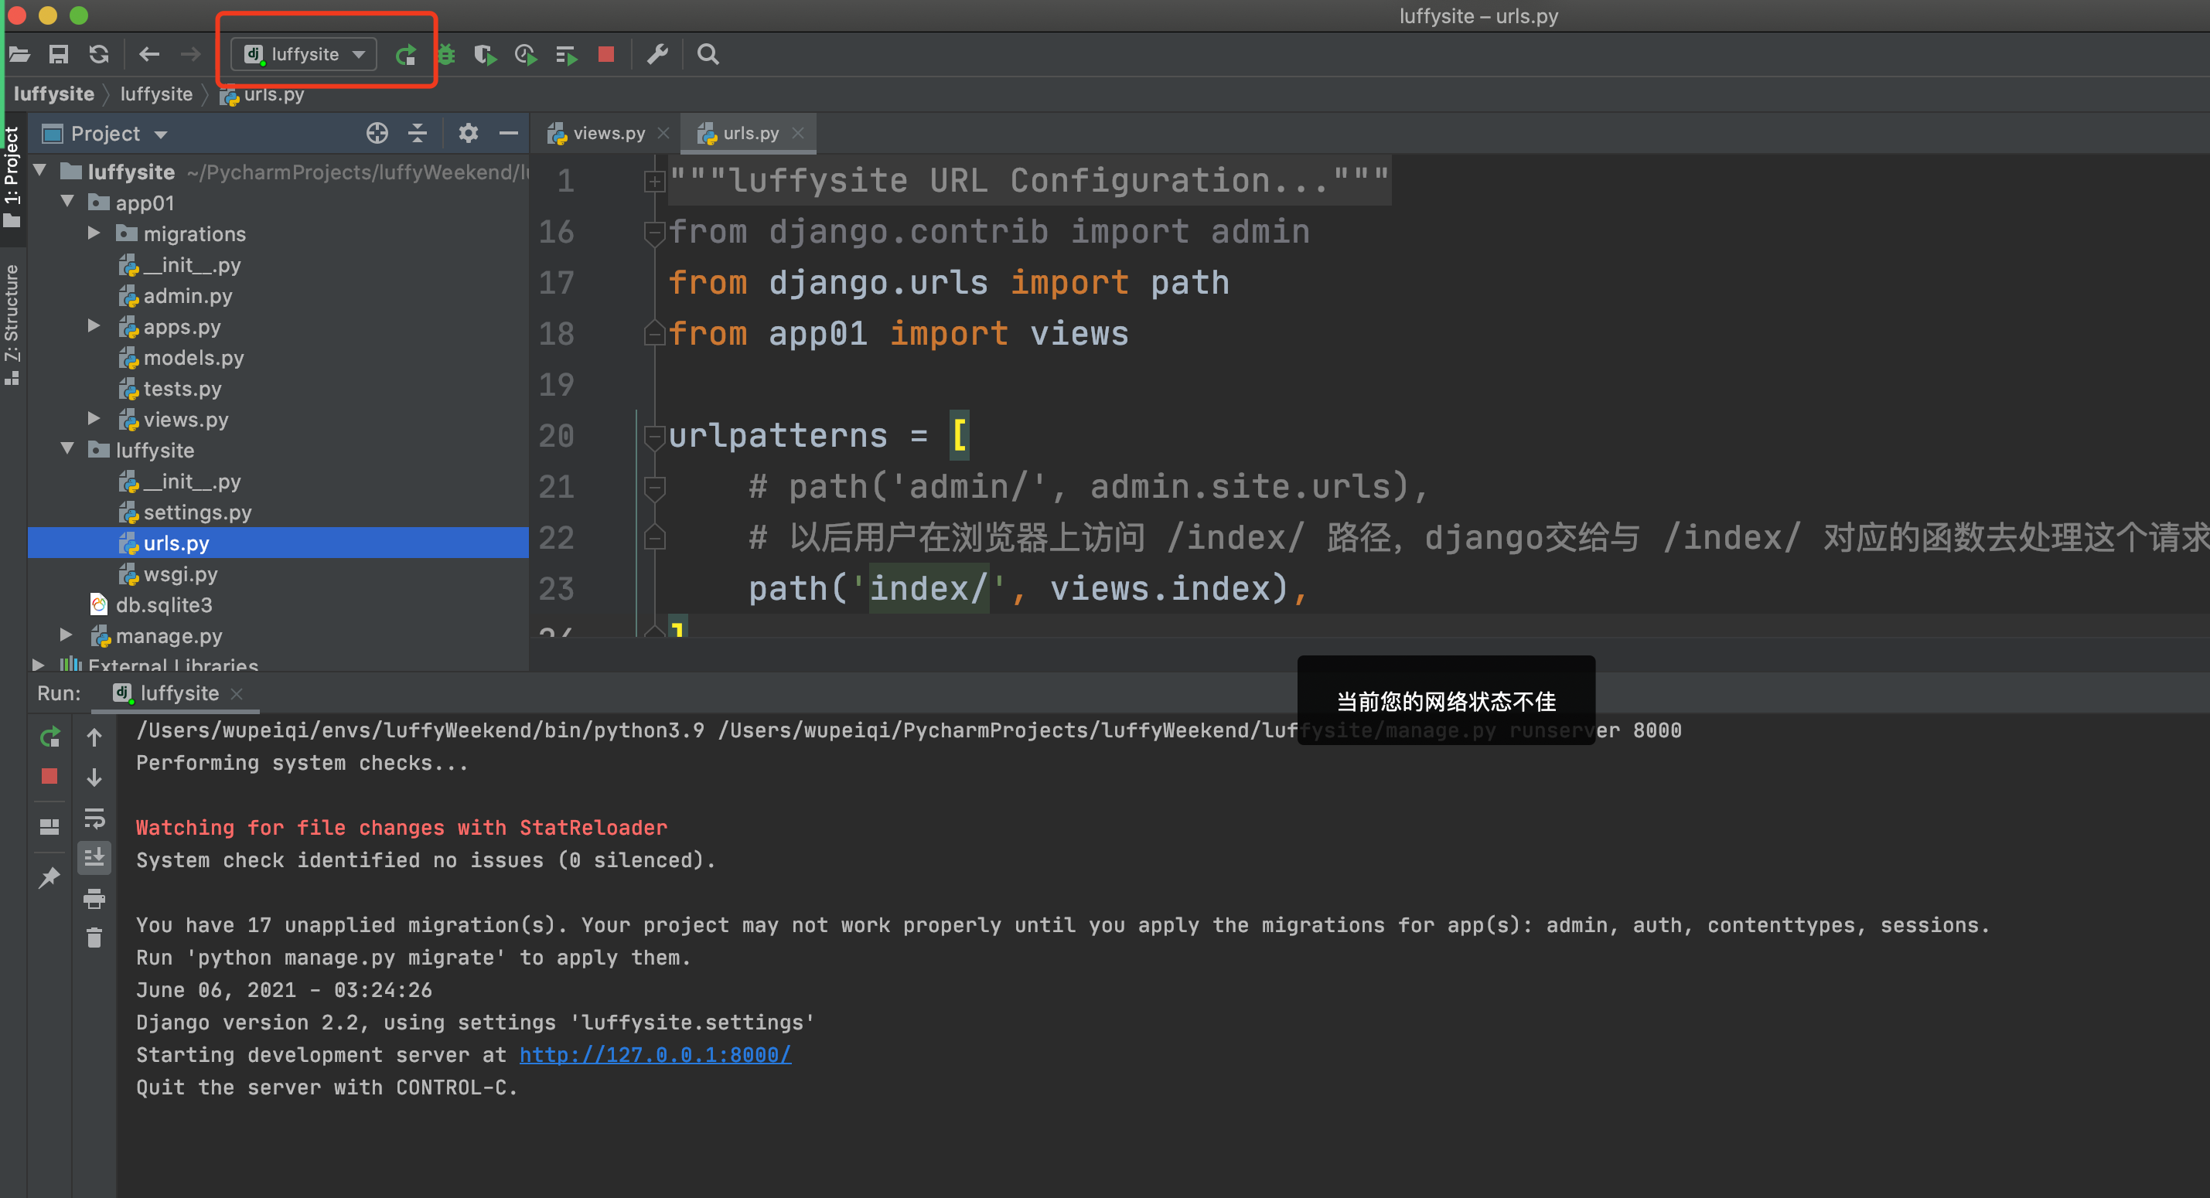This screenshot has height=1198, width=2210.
Task: Toggle soft-wrap in Run console
Action: click(94, 818)
